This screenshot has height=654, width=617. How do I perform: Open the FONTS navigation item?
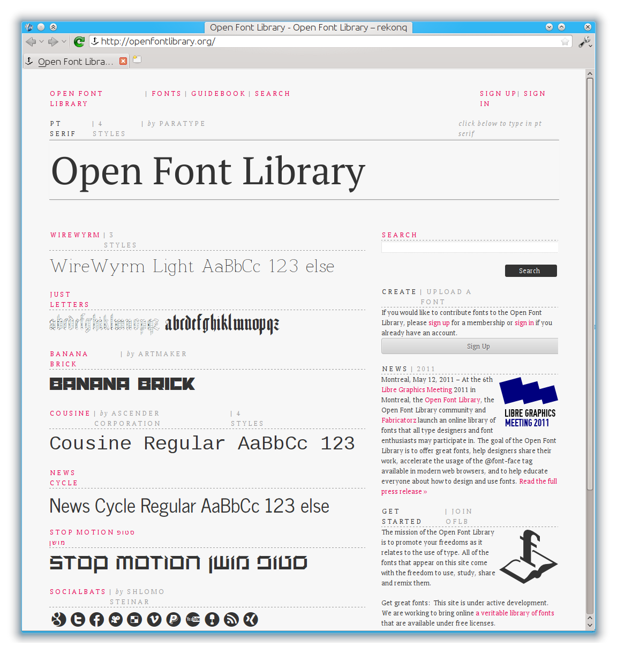pyautogui.click(x=167, y=94)
